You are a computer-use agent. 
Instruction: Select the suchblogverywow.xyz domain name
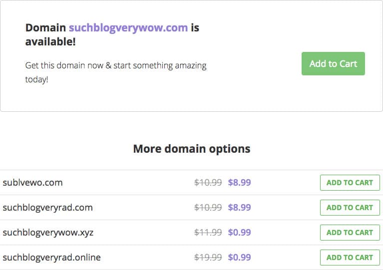pos(48,233)
